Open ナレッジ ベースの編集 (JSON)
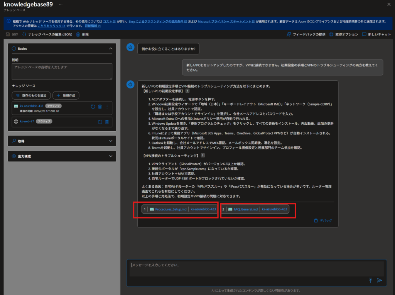This screenshot has width=395, height=295. point(47,34)
